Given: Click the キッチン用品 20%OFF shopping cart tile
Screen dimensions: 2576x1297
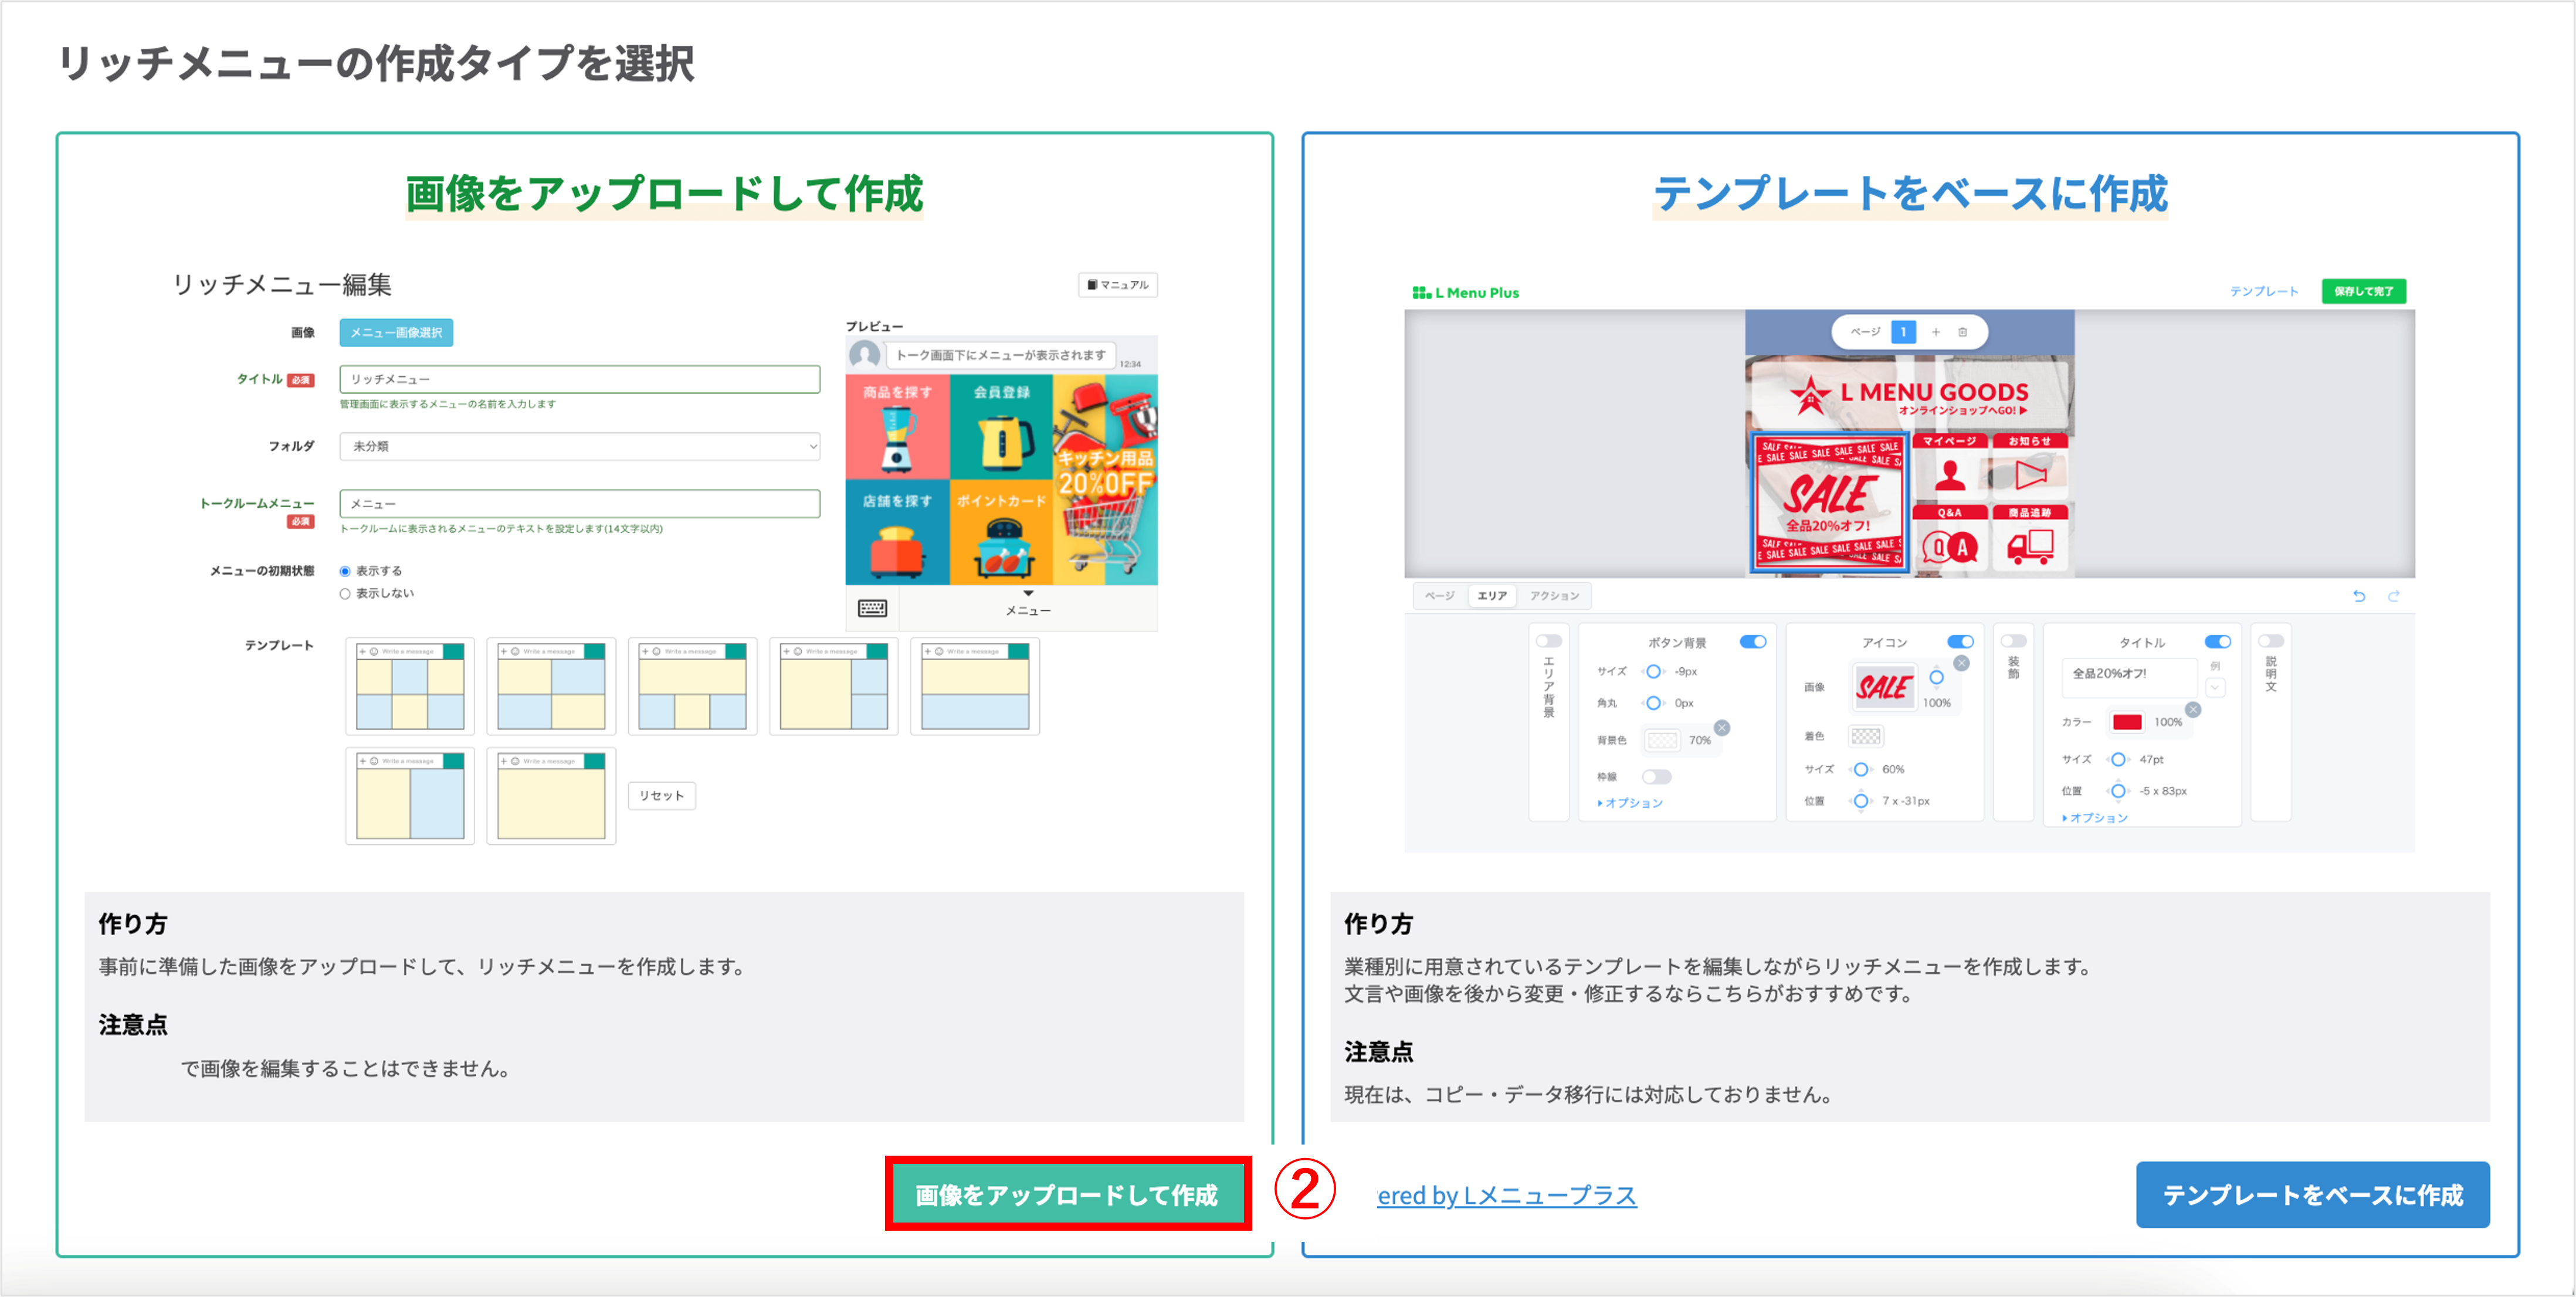Looking at the screenshot, I should coord(1105,480).
